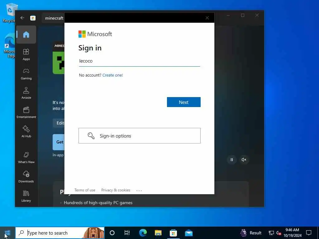Viewport: 319px width, 239px height.
Task: Open Mail app from taskbar
Action: tap(188, 233)
